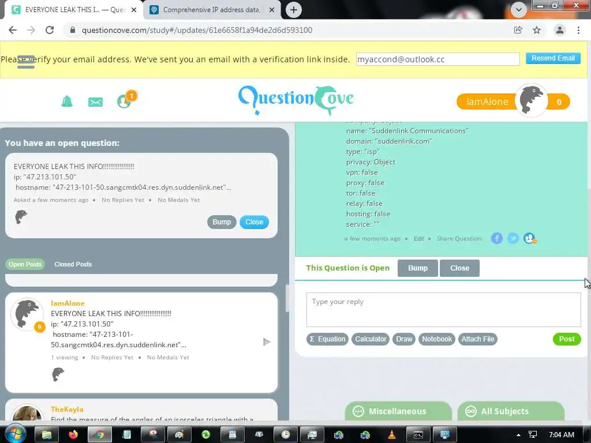This screenshot has width=591, height=443.
Task: Click the 'domain: "suddenlink.com"' line
Action: pos(389,141)
